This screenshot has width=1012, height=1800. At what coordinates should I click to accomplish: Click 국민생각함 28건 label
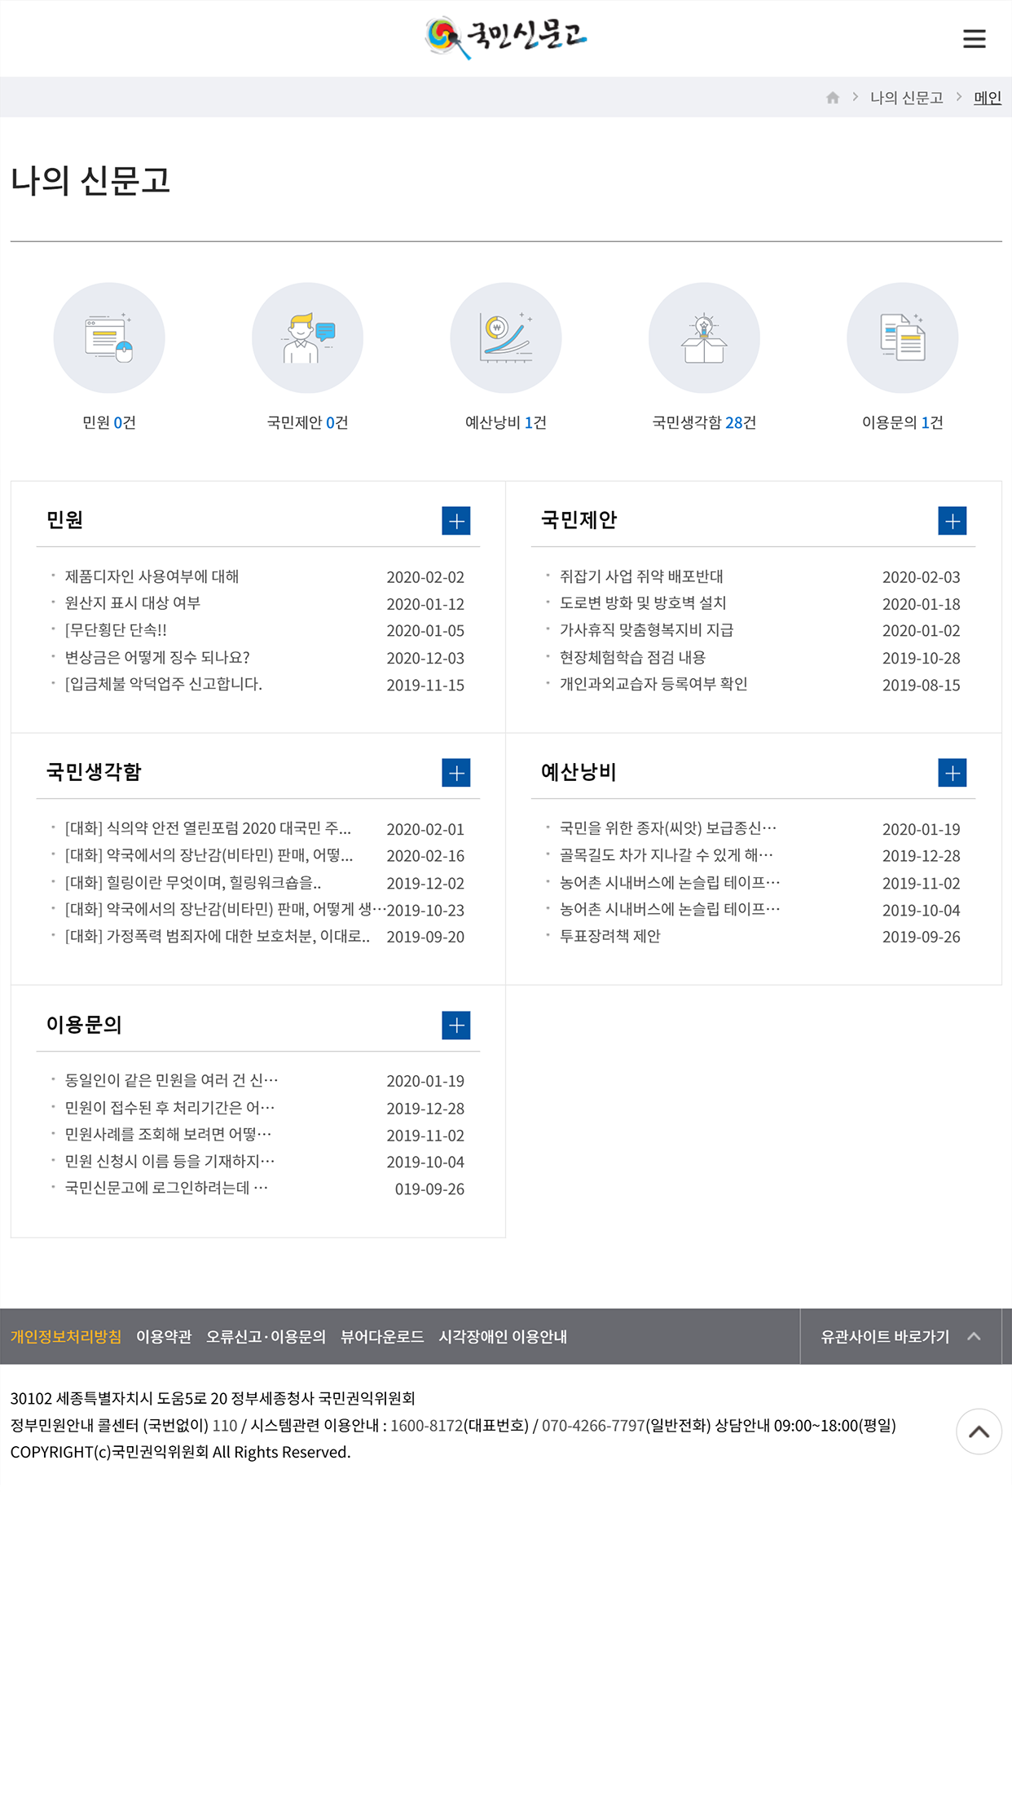(704, 422)
